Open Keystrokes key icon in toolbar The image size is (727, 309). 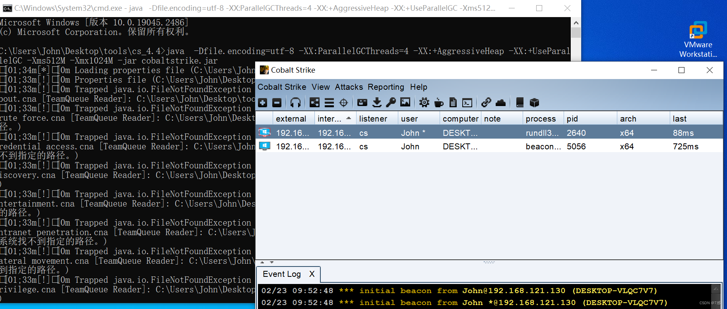pos(391,103)
